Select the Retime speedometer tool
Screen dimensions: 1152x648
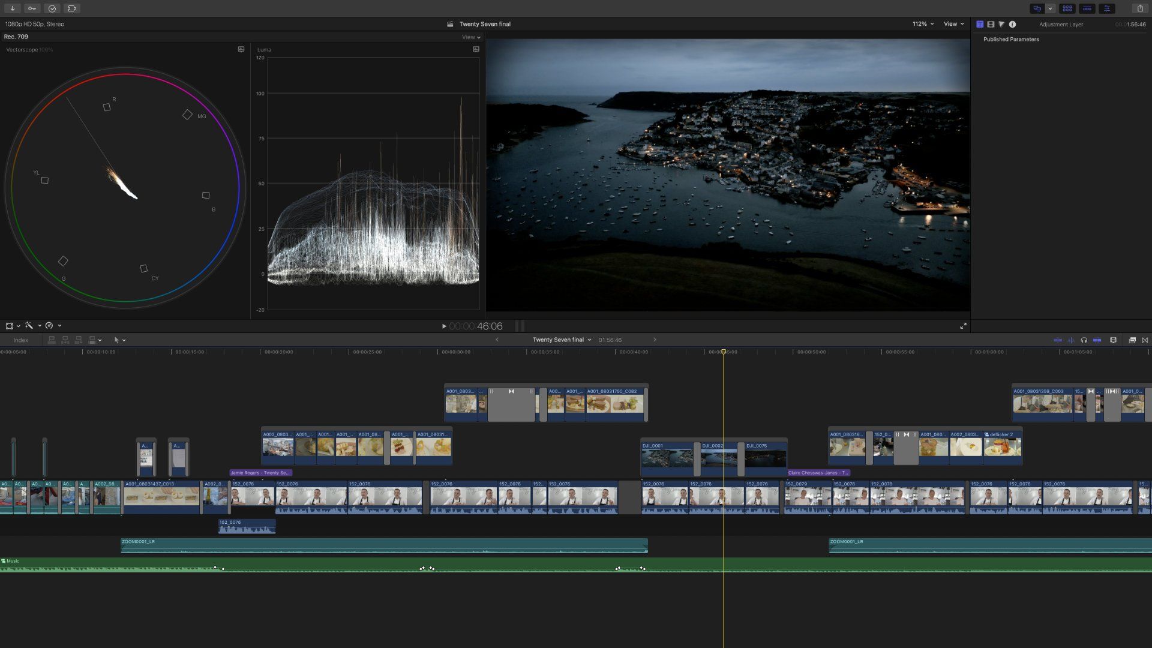pos(50,326)
